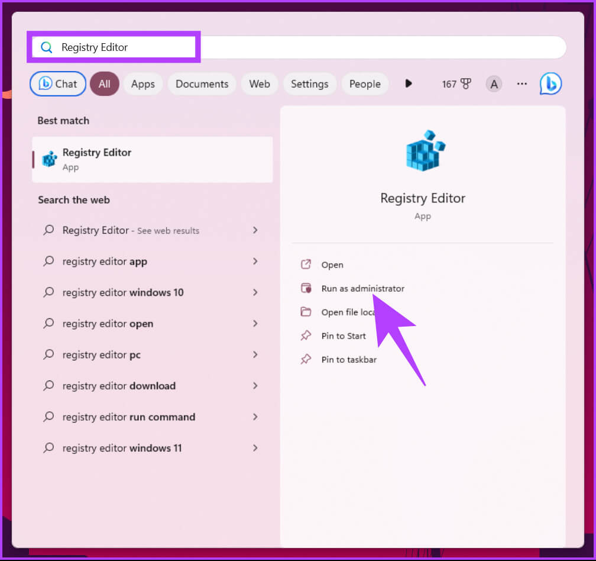Image resolution: width=596 pixels, height=561 pixels.
Task: Click Open file location
Action: coord(348,312)
